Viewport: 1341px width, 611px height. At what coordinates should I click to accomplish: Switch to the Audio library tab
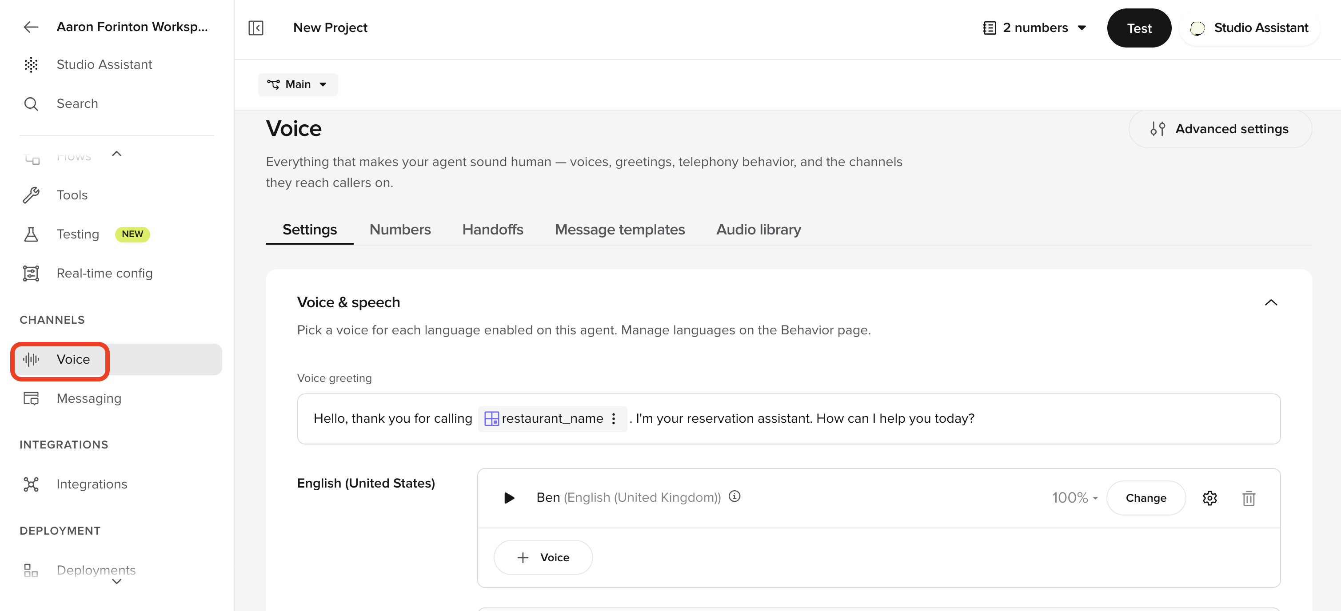click(x=758, y=230)
